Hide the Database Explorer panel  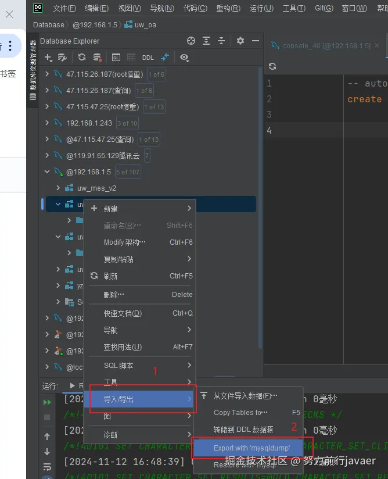[x=256, y=41]
